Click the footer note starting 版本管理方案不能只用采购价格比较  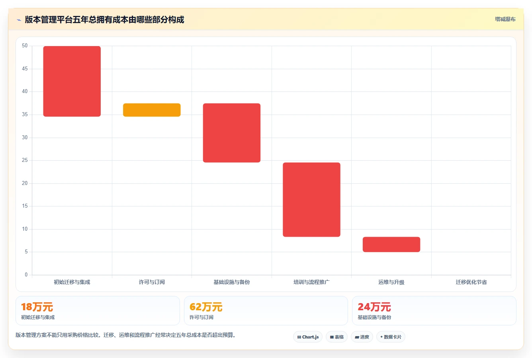pyautogui.click(x=125, y=335)
